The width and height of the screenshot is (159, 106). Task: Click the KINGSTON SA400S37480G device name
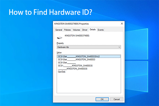(77, 36)
